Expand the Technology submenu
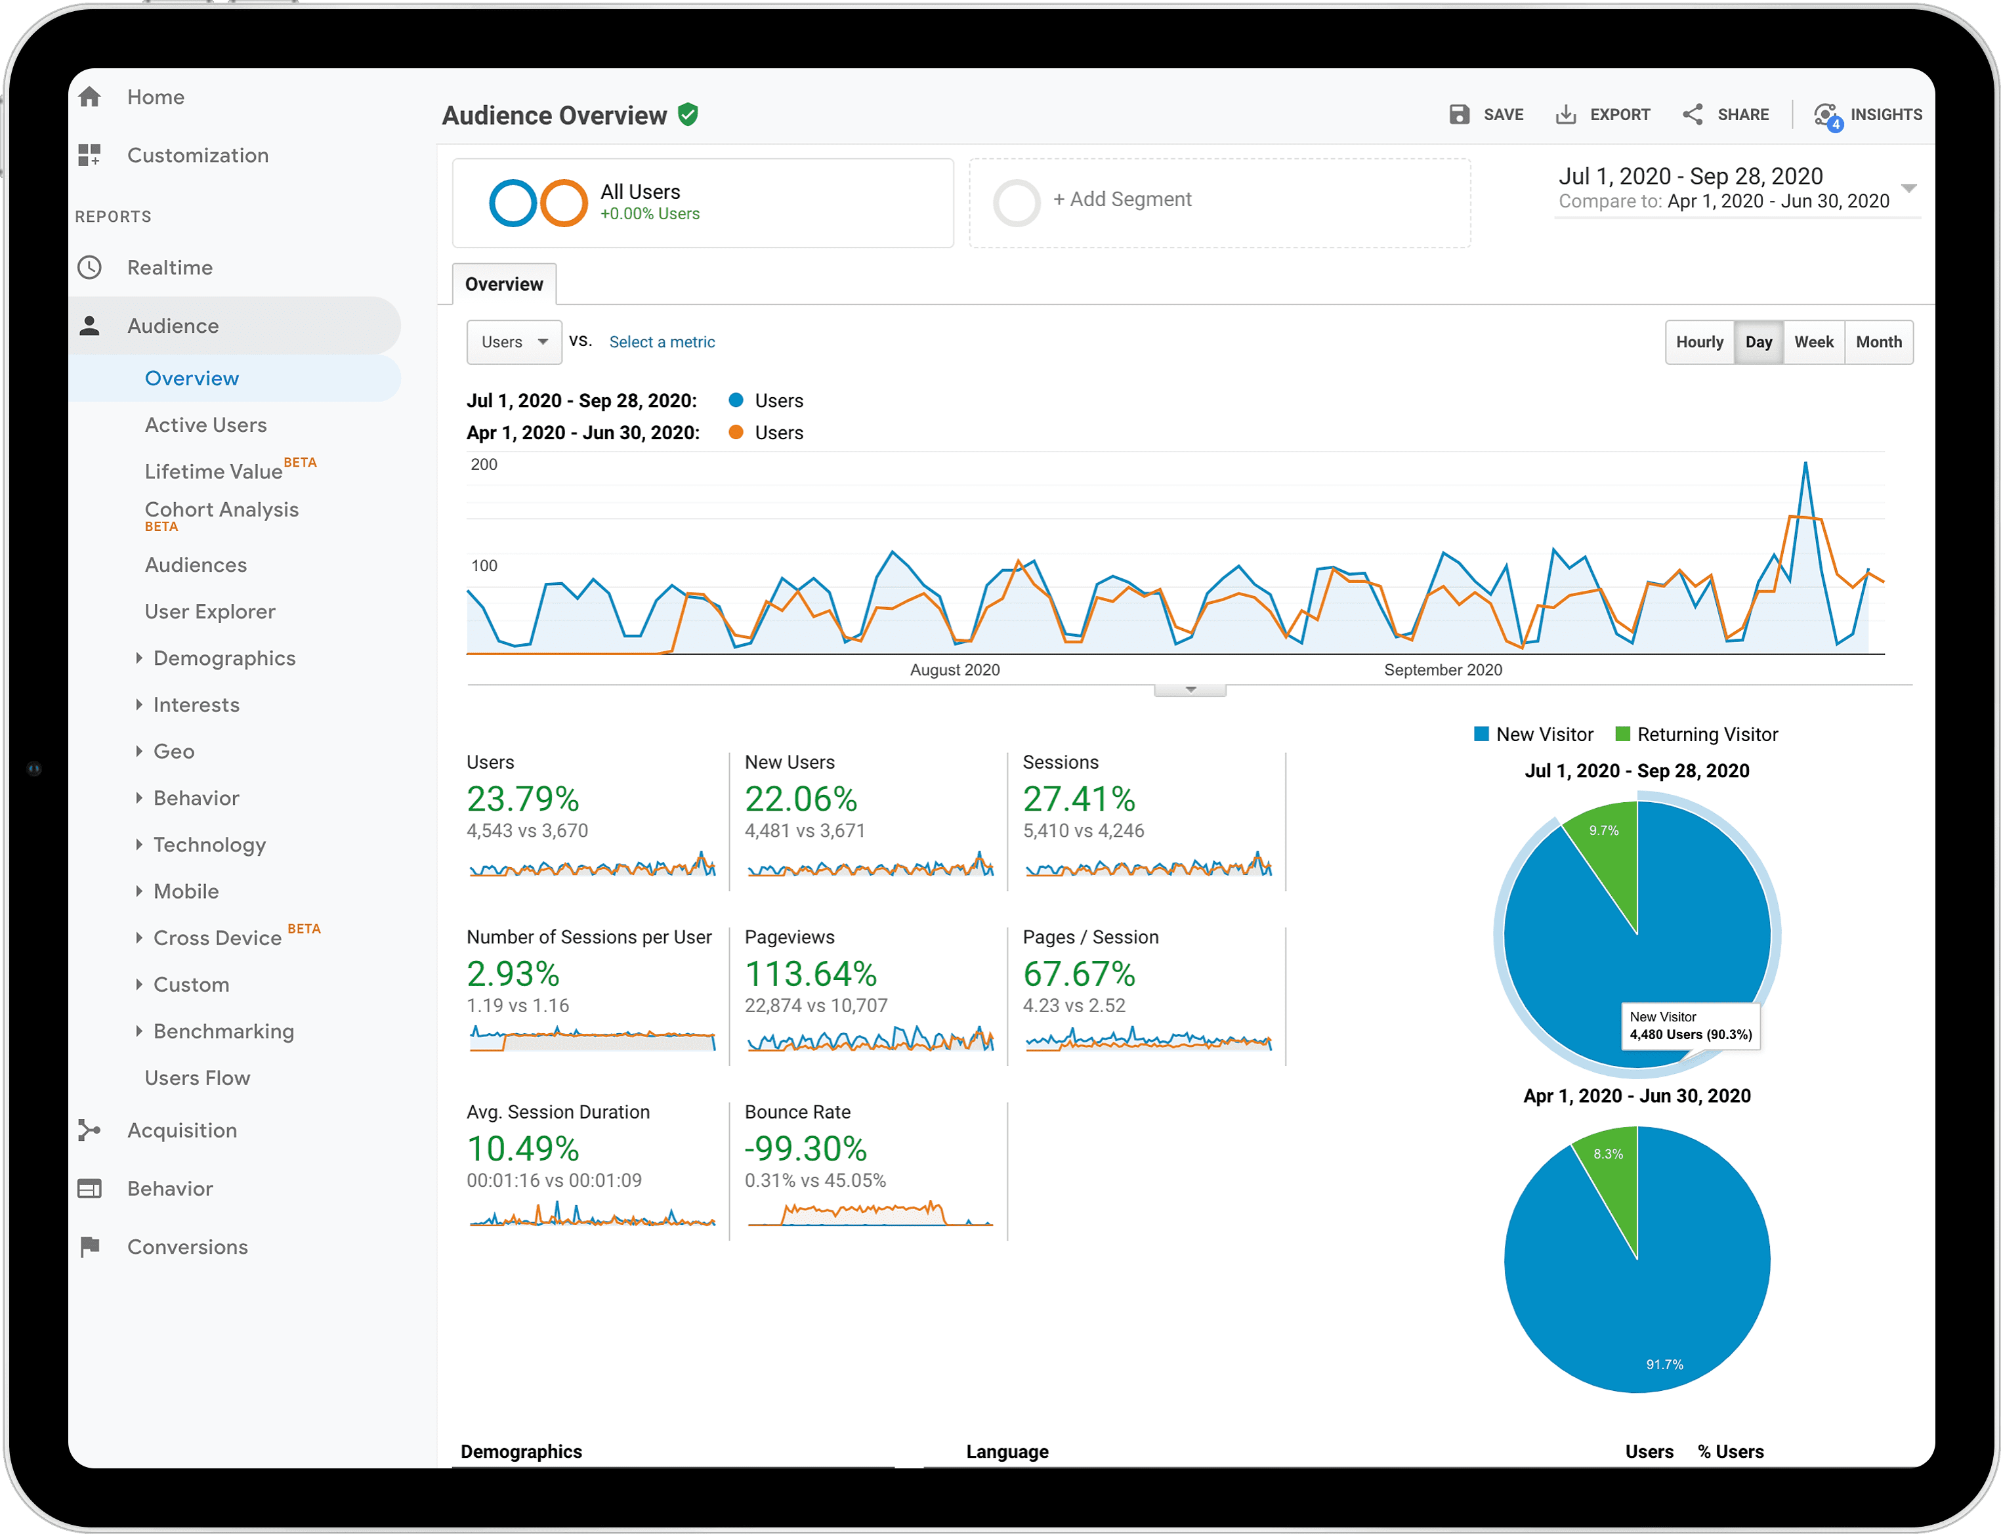Screen dimensions: 2001x1534 (138, 845)
